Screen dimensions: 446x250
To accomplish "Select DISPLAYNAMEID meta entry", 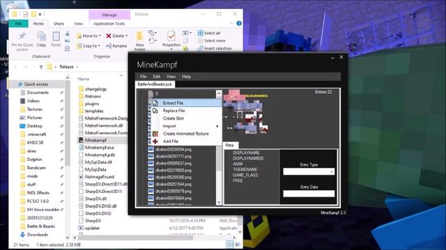I will click(248, 158).
